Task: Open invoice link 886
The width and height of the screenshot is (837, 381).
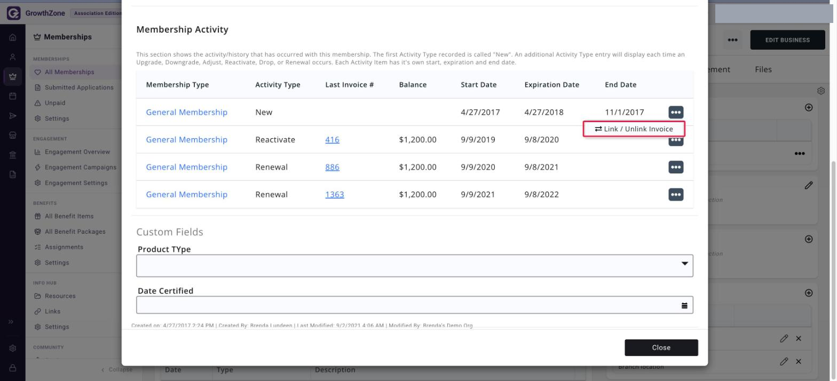Action: (x=332, y=167)
